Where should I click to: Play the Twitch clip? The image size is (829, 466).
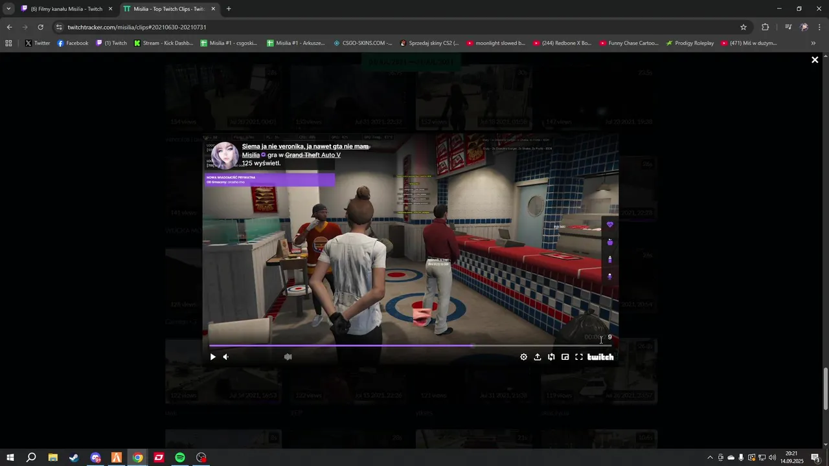212,357
